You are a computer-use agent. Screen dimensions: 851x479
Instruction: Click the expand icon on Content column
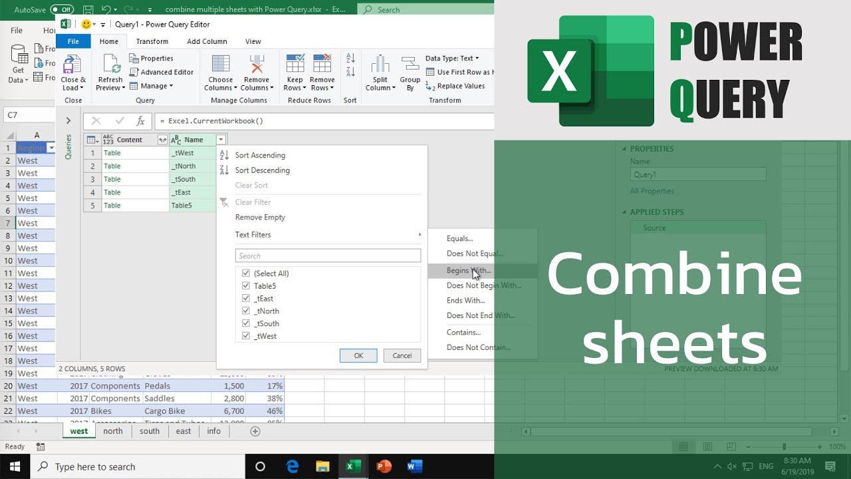[x=162, y=140]
